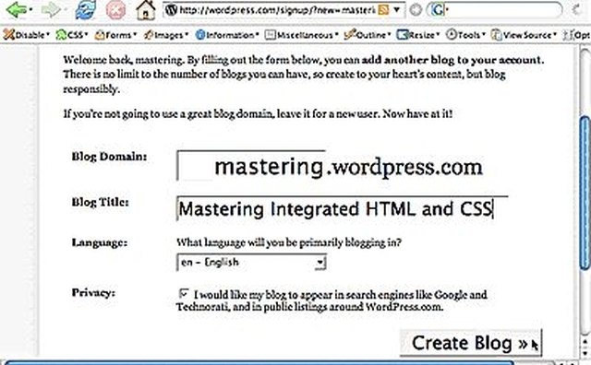This screenshot has width=591, height=365.
Task: Click the Create Blog » button
Action: tap(471, 343)
